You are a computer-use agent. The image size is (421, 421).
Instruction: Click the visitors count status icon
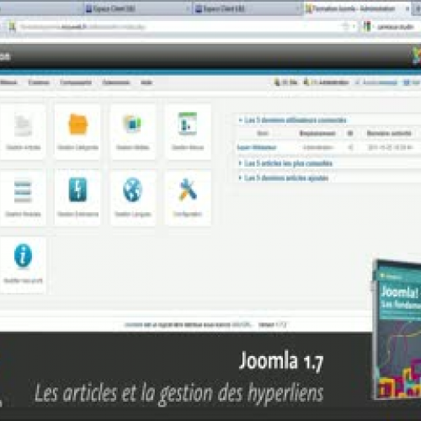(277, 83)
